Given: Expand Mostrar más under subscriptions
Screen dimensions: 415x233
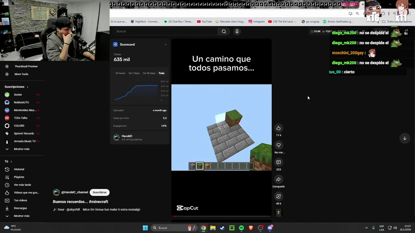Looking at the screenshot, I should click(x=22, y=149).
